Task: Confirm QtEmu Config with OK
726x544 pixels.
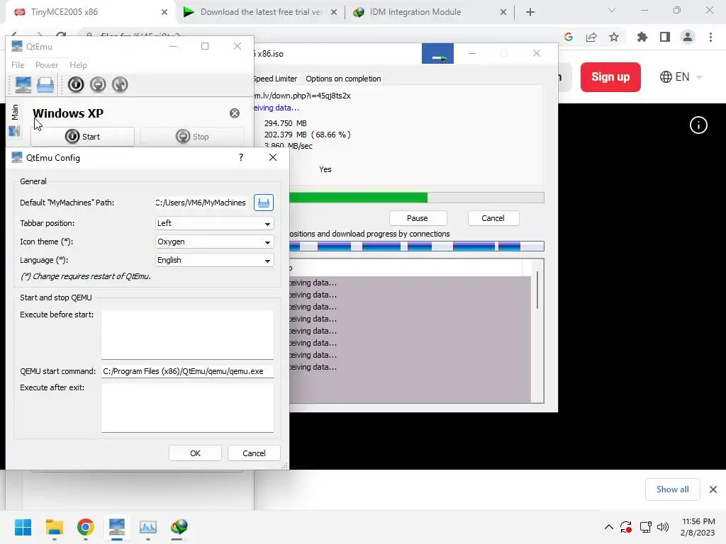Action: 195,453
